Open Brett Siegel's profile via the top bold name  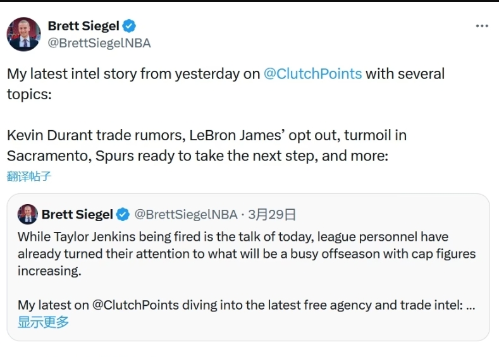tap(84, 27)
